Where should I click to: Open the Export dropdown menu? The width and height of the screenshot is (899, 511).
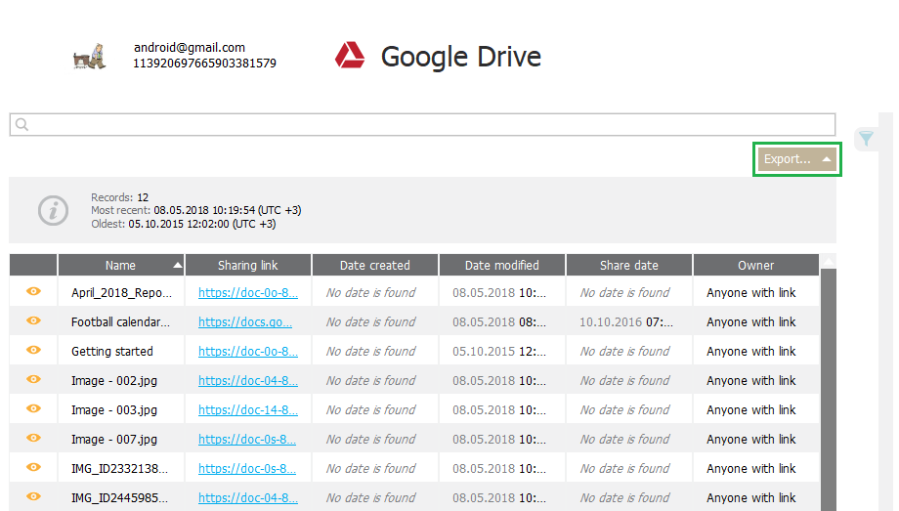tap(796, 159)
